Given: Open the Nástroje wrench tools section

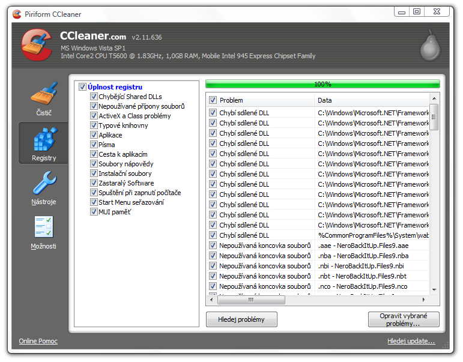Looking at the screenshot, I should click(x=44, y=188).
